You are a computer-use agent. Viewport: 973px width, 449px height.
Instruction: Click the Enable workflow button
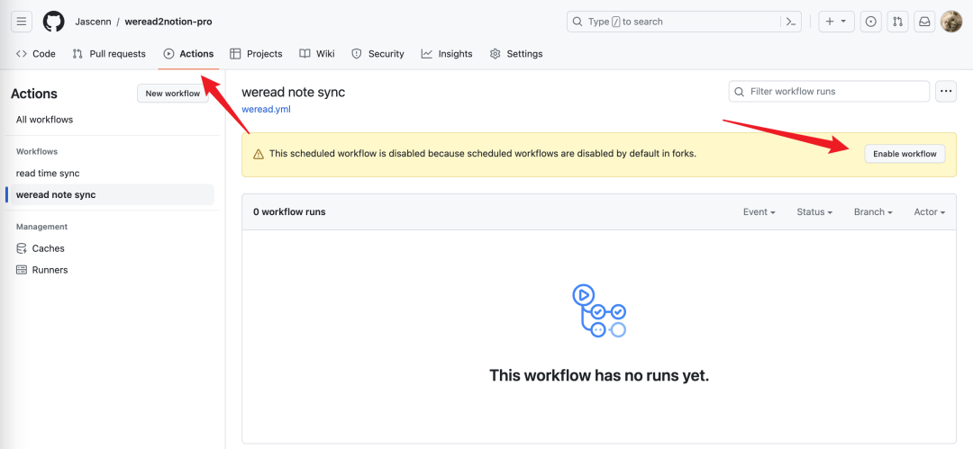905,154
